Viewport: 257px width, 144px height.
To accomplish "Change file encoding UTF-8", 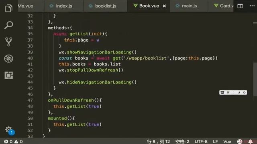I will coord(201,141).
